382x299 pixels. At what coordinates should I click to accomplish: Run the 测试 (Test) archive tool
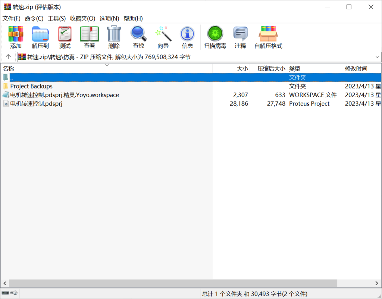65,37
